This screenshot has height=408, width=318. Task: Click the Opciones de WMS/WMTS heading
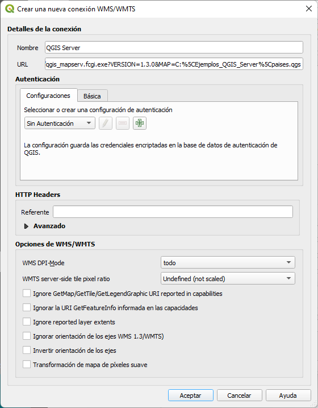[x=55, y=244]
